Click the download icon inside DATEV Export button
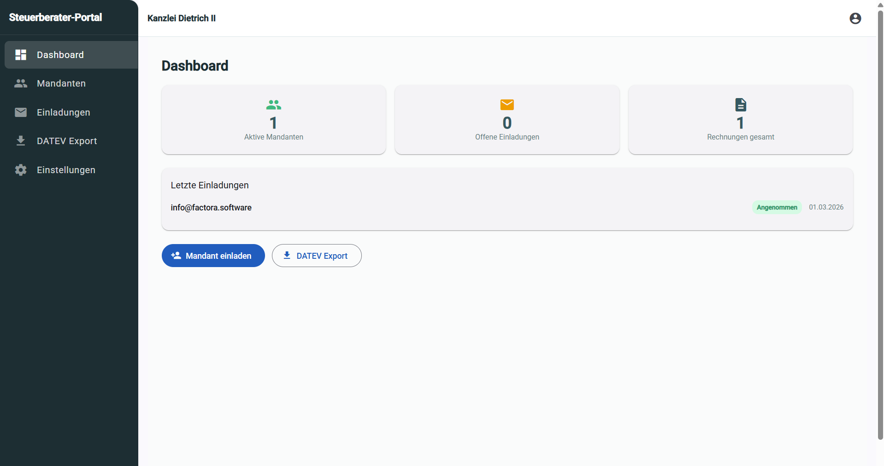Image resolution: width=884 pixels, height=466 pixels. point(287,256)
